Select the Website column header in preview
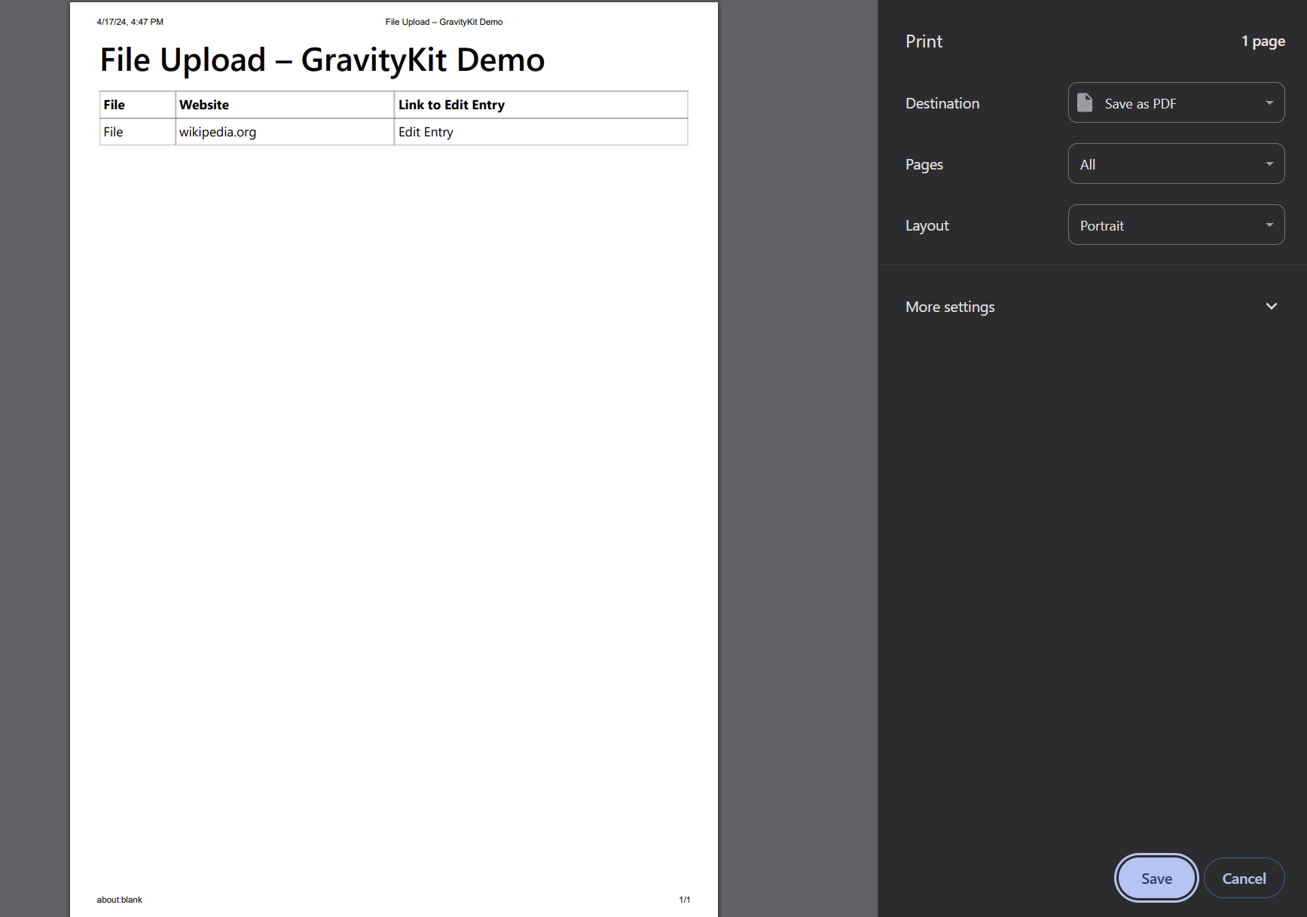 pyautogui.click(x=204, y=105)
